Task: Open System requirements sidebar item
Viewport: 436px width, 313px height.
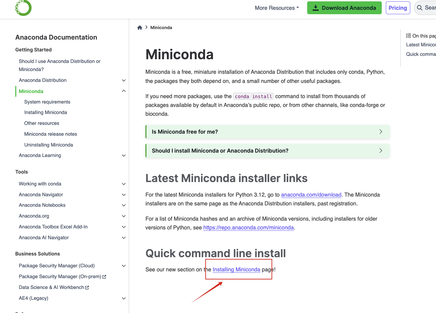Action: [47, 102]
